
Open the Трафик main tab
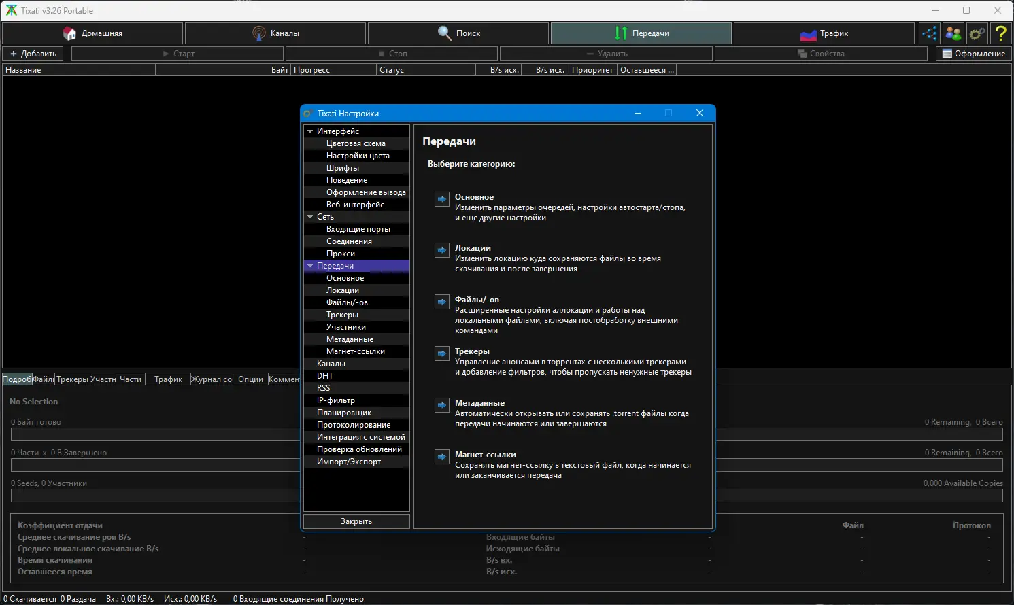point(824,33)
